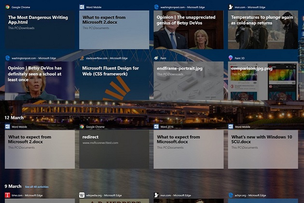Click the stackoverflow.com icon above Fluent Design card
The height and width of the screenshot is (203, 304).
(82, 58)
